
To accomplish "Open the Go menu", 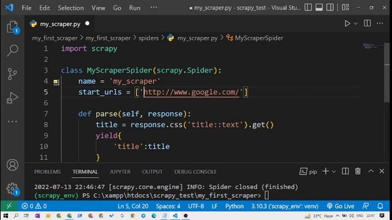I will [117, 8].
